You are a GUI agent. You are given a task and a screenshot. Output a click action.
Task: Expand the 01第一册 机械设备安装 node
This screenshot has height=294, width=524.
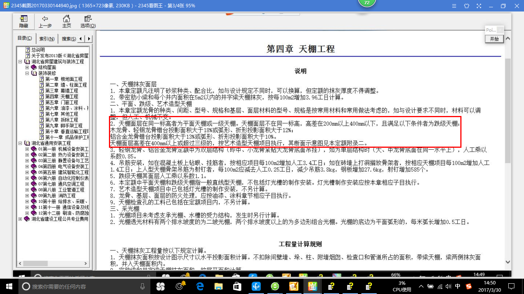27,149
